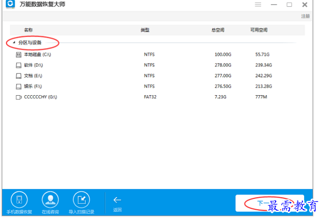Click the 100.00G total space value
Image resolution: width=322 pixels, height=220 pixels.
point(223,55)
